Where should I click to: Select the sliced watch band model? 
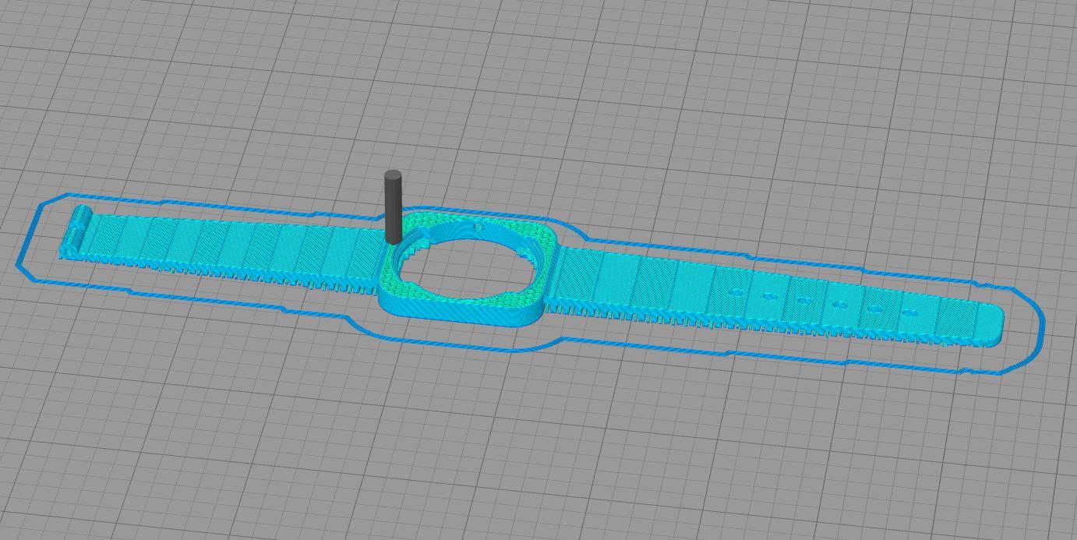(468, 265)
